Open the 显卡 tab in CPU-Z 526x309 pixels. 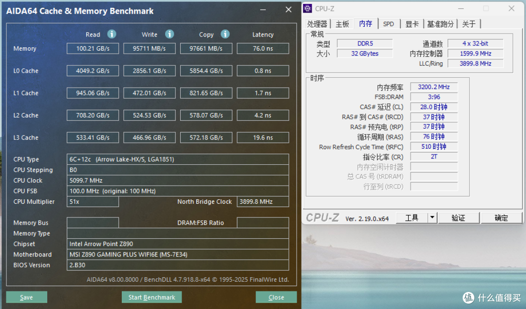coord(412,24)
